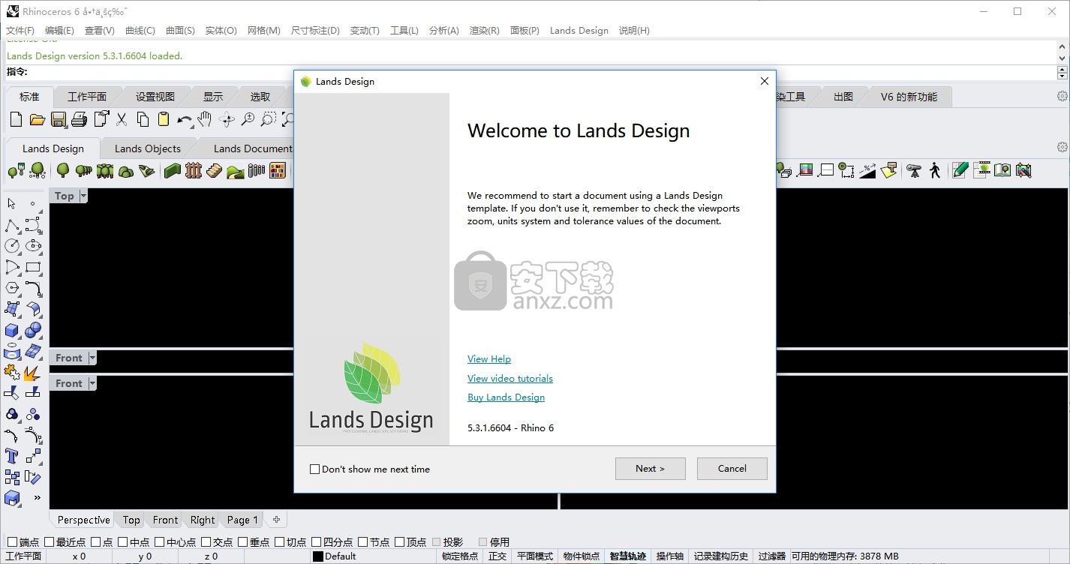Viewport: 1070px width, 564px height.
Task: Click the Fence icon
Action: click(194, 170)
